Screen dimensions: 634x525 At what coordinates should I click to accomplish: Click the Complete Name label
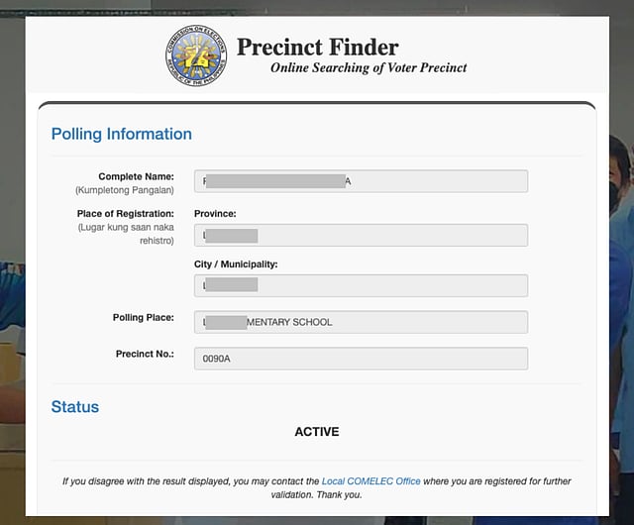click(136, 176)
